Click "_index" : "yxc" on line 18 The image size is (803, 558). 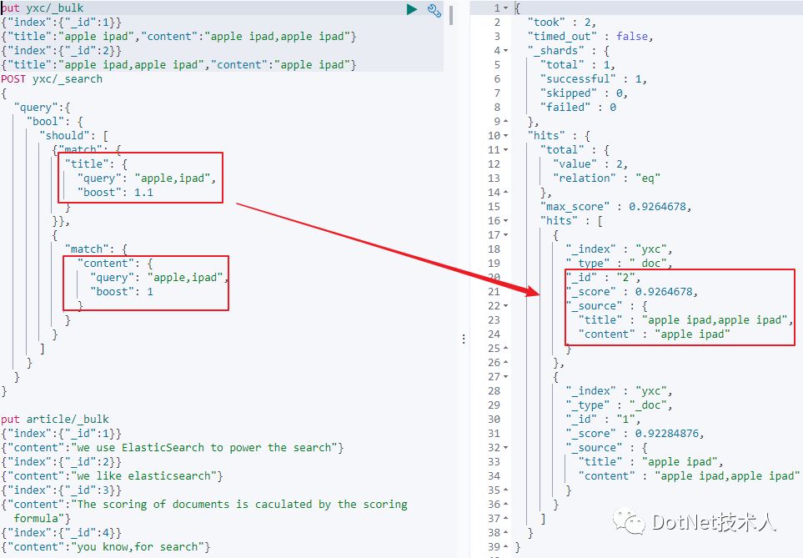click(620, 249)
